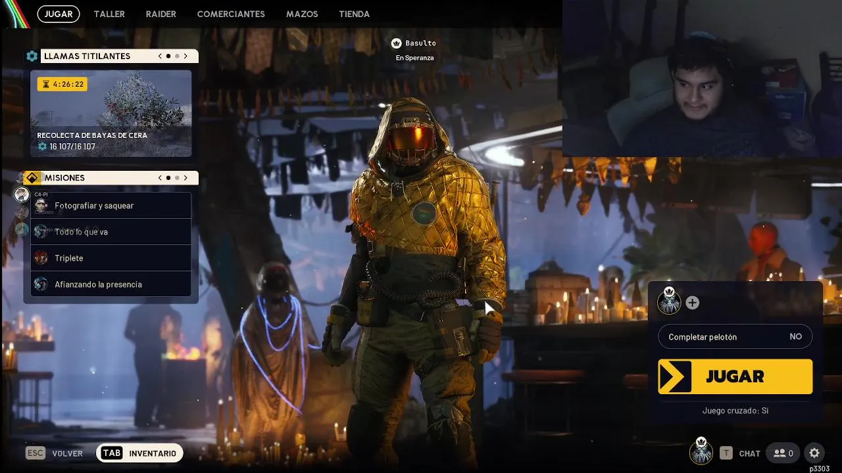Click the trader portrait beside Todo lo que va
842x473 pixels.
[41, 231]
